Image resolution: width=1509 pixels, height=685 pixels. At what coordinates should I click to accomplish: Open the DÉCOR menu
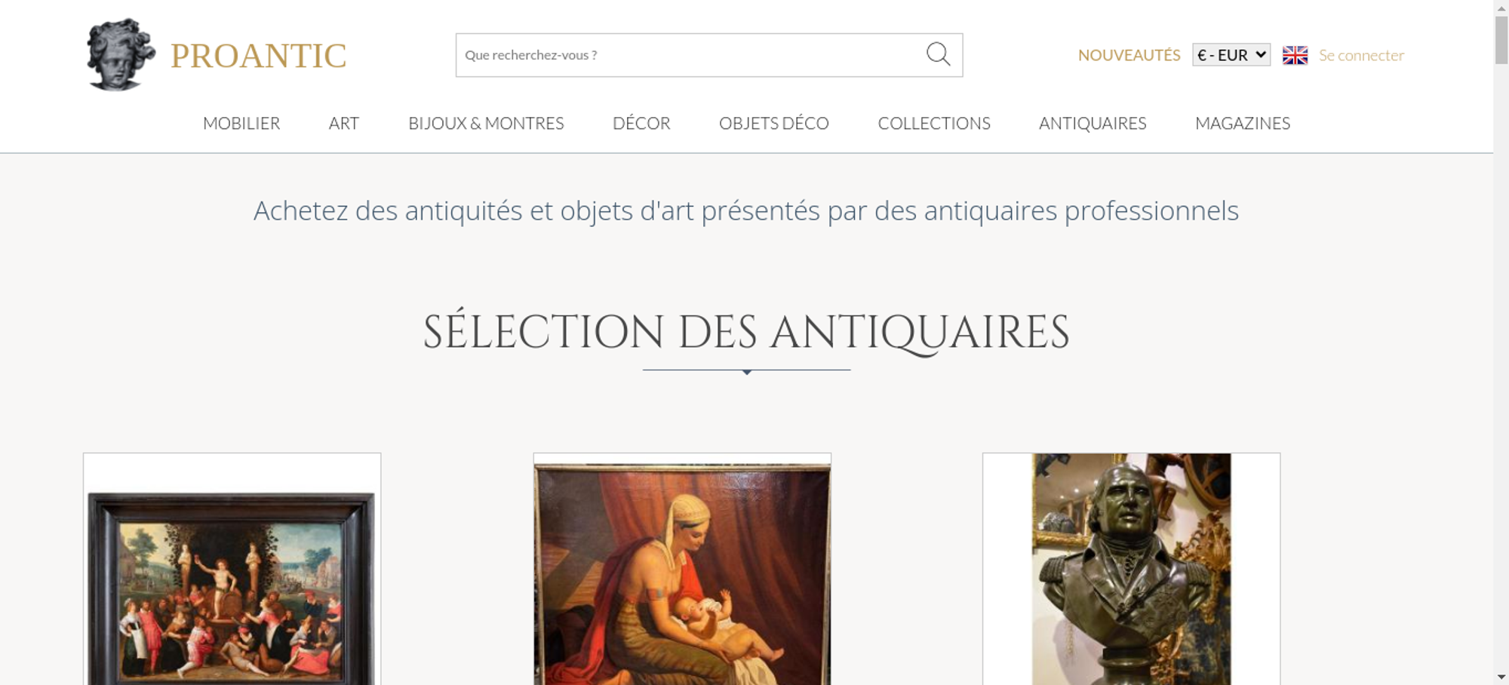pyautogui.click(x=641, y=123)
